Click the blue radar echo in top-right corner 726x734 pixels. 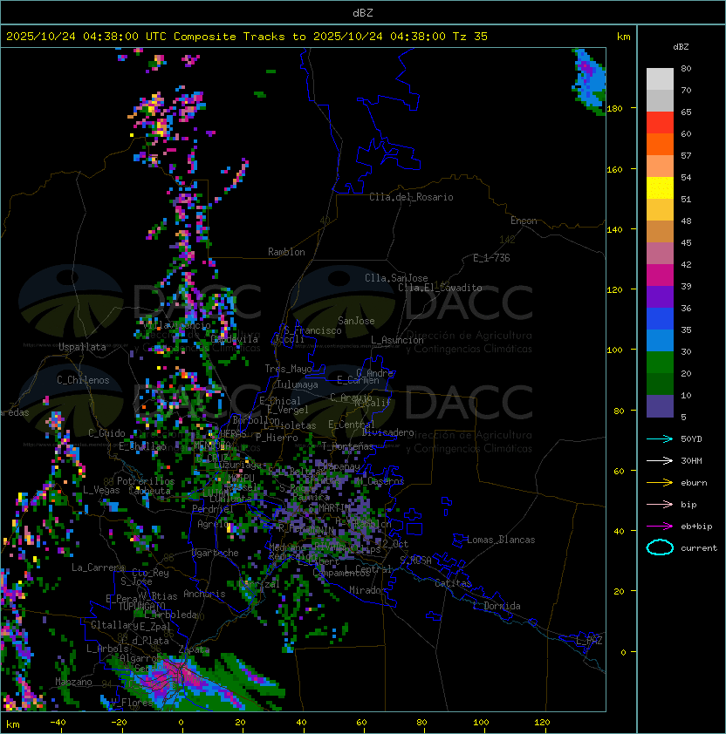pos(590,80)
